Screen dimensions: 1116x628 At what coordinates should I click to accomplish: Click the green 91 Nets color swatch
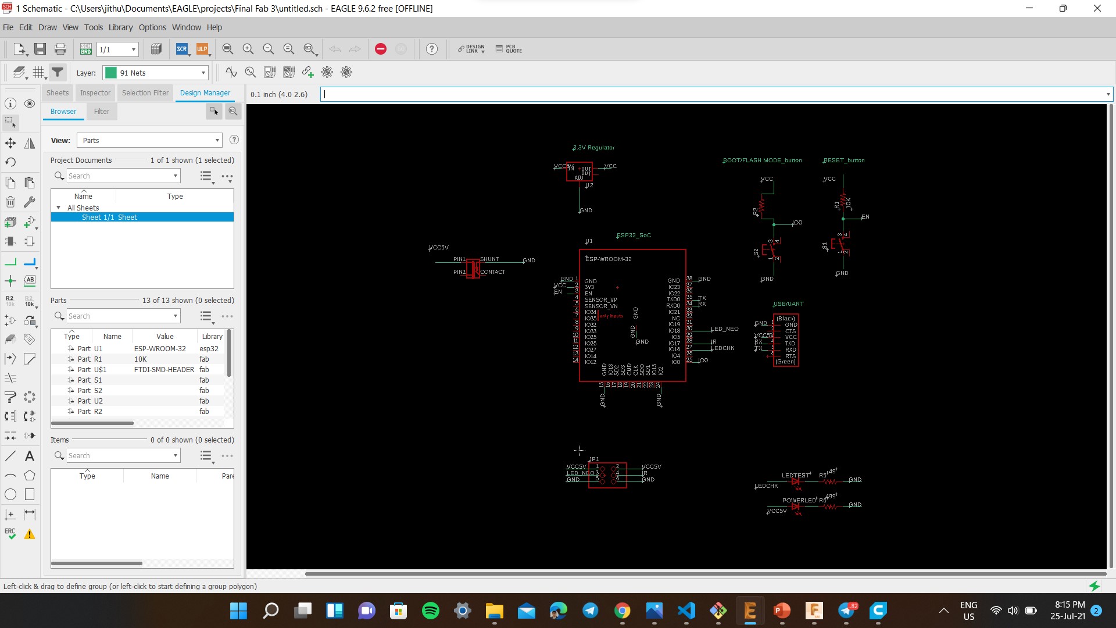pyautogui.click(x=110, y=73)
